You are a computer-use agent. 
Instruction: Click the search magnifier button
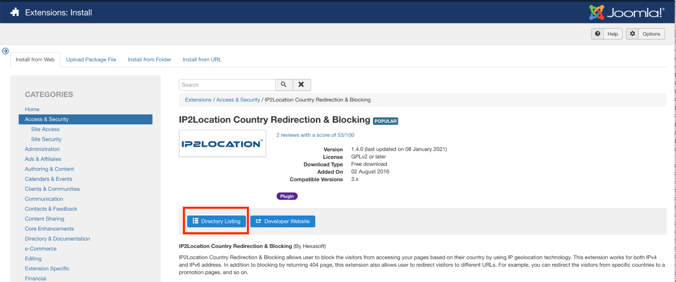(x=284, y=85)
